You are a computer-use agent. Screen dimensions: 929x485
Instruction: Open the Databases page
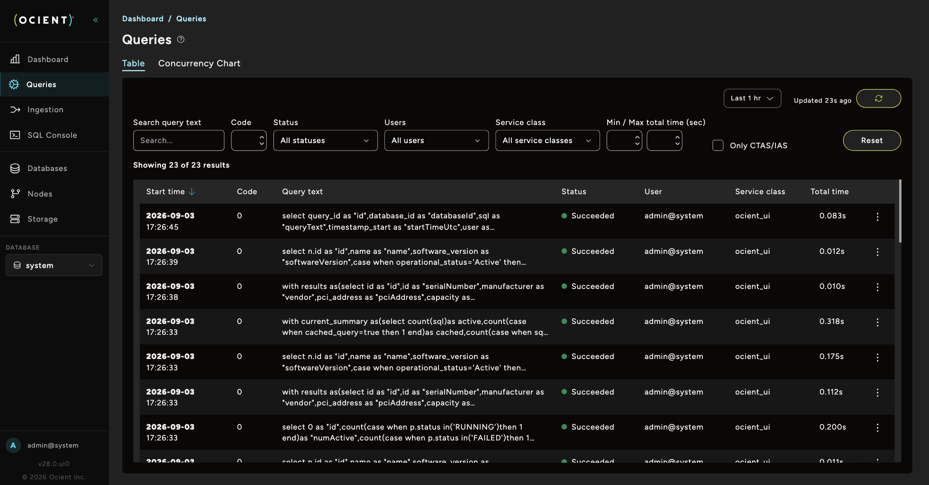coord(55,168)
